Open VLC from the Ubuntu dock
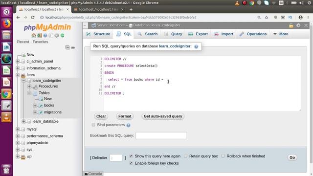This screenshot has height=176, width=313. coord(6,117)
